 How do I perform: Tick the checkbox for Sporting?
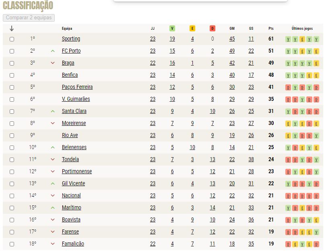(12, 39)
